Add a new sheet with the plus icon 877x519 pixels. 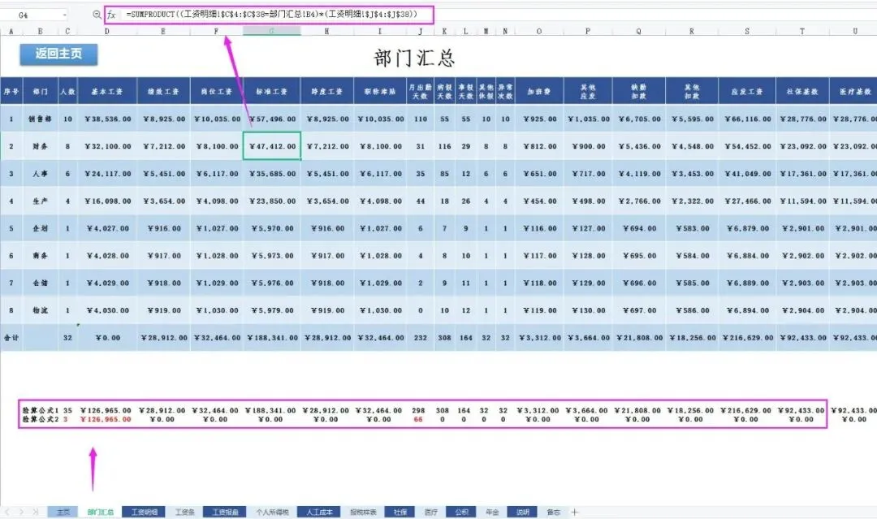(x=574, y=512)
